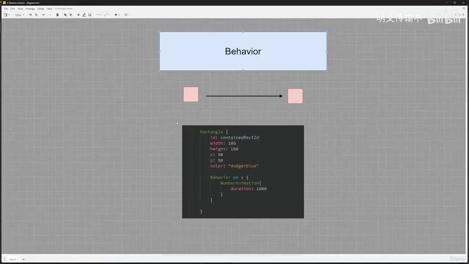The width and height of the screenshot is (469, 264).
Task: Click the zoom in magnifier icon
Action: coord(31,15)
